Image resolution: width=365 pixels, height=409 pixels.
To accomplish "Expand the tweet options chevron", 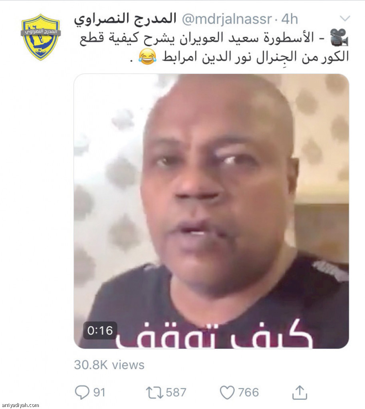I will (345, 18).
